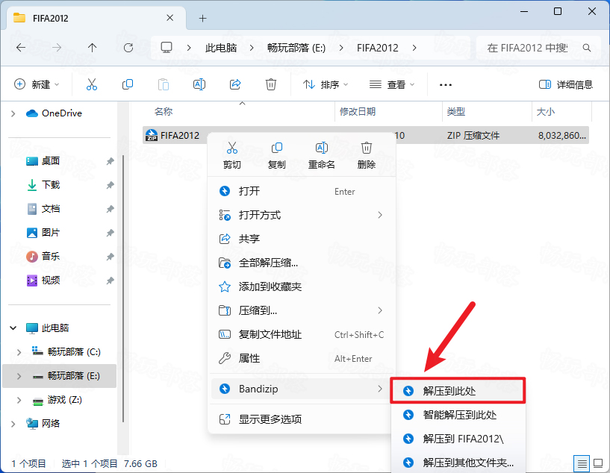Choose 全部解压缩... in the context menu

coord(302,263)
